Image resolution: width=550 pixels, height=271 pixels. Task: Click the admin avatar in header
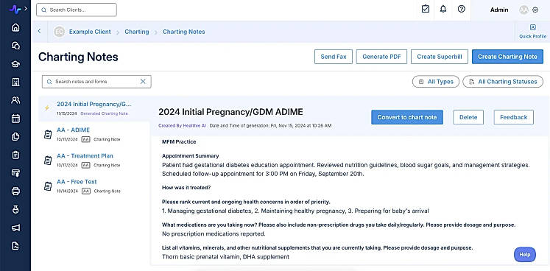point(523,10)
